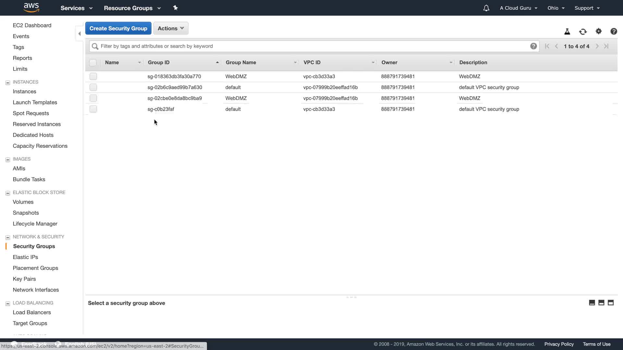This screenshot has width=623, height=350.
Task: Open the help question mark icon at top right
Action: point(614,31)
